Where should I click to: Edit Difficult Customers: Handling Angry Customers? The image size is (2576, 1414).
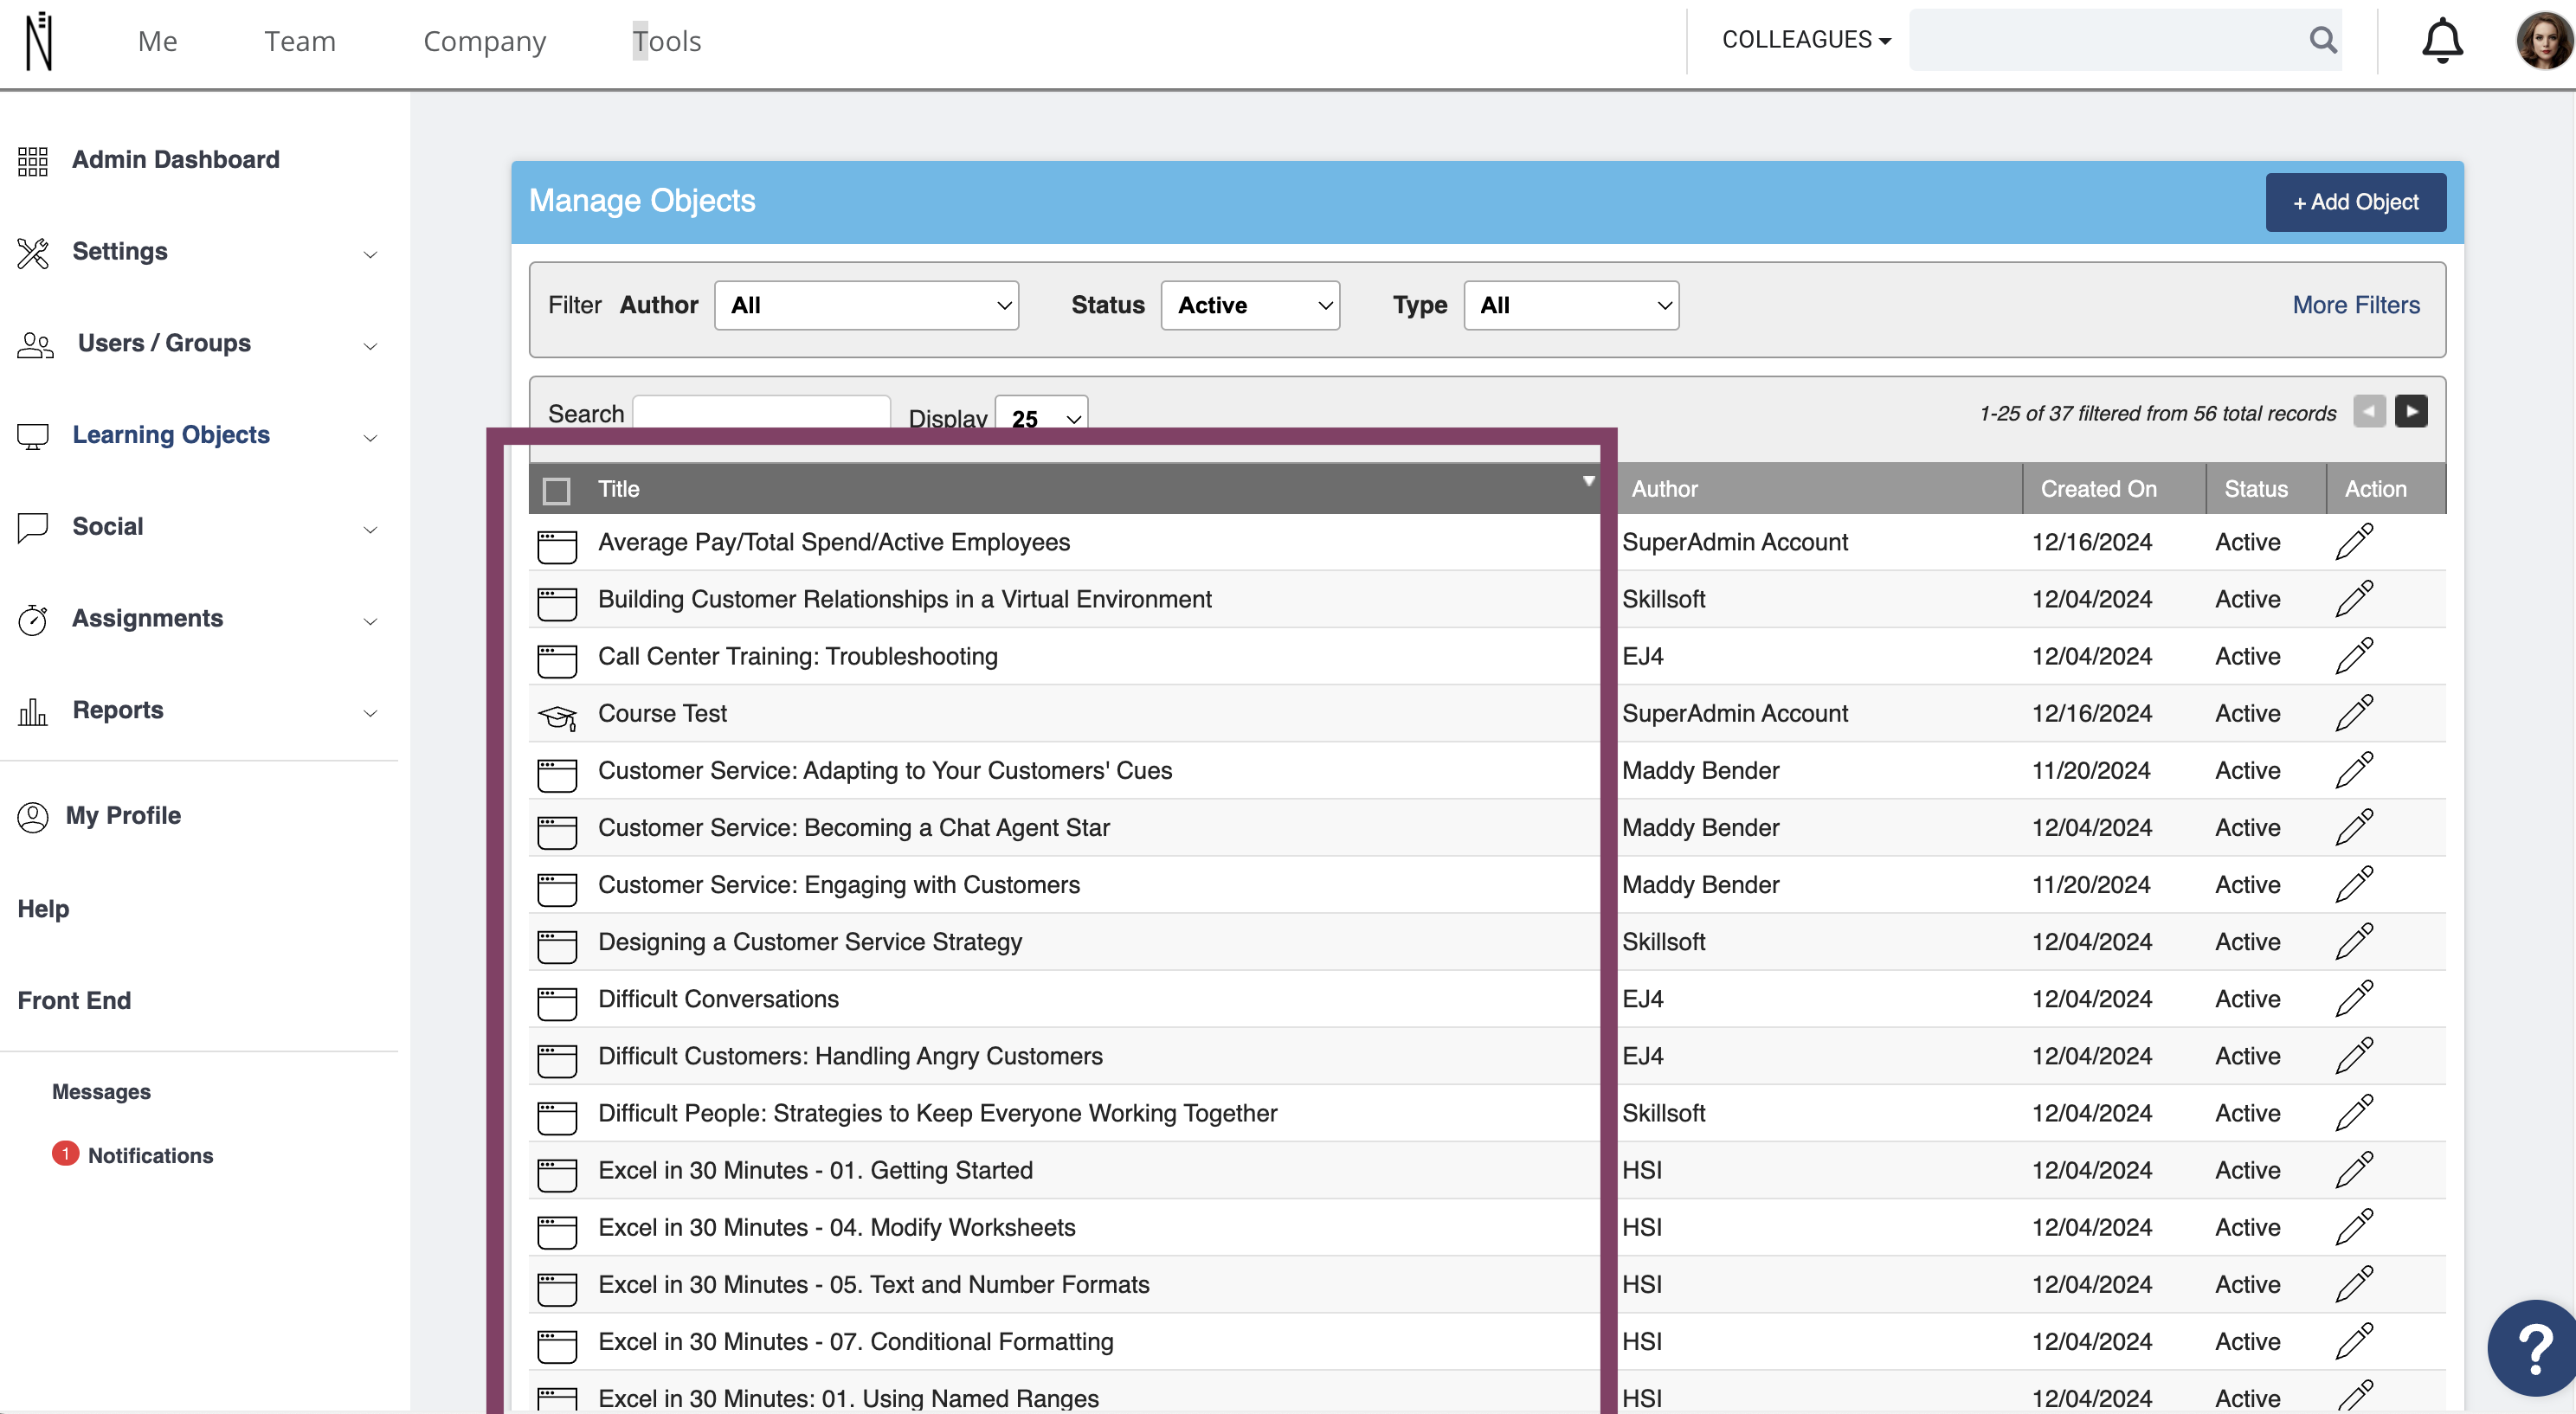(2354, 1055)
